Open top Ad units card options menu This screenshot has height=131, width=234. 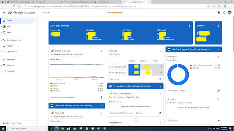point(160,51)
